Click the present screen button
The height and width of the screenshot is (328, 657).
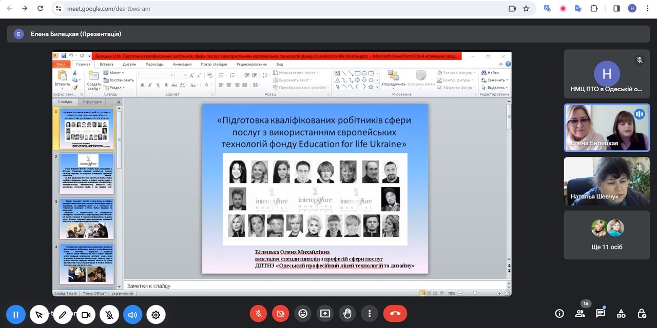(x=325, y=314)
